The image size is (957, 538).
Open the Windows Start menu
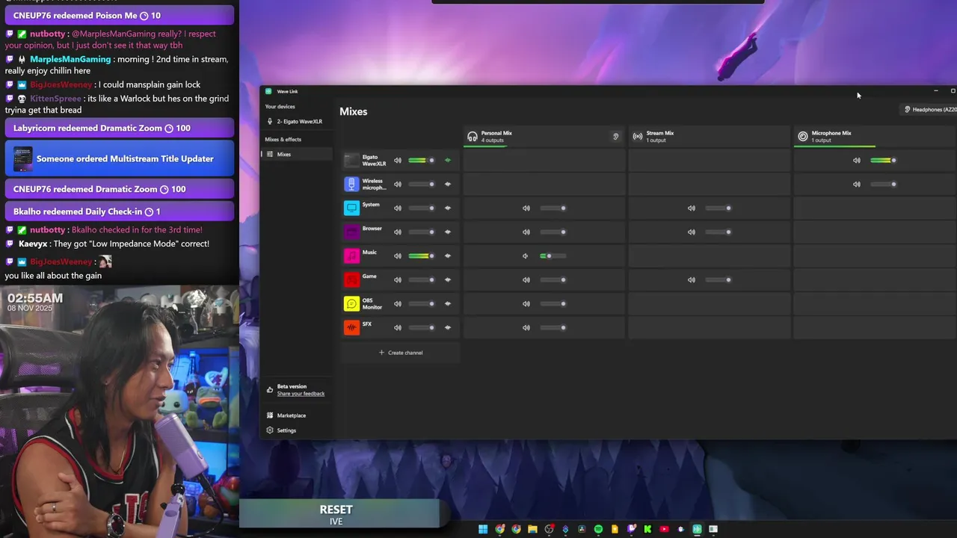point(483,529)
